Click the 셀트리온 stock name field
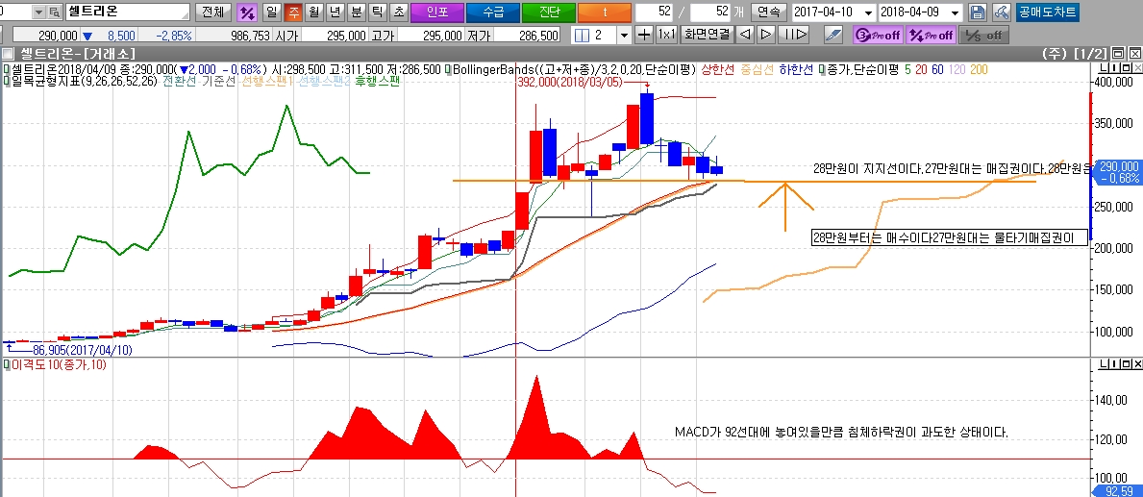Image resolution: width=1143 pixels, height=497 pixels. [126, 12]
